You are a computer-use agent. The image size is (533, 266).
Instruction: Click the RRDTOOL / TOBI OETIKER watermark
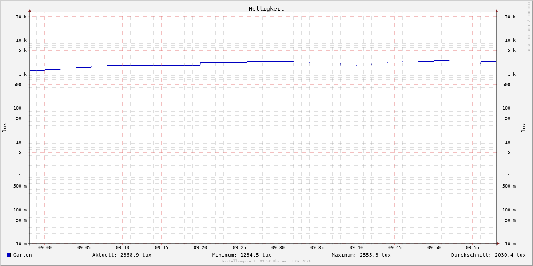(x=529, y=27)
